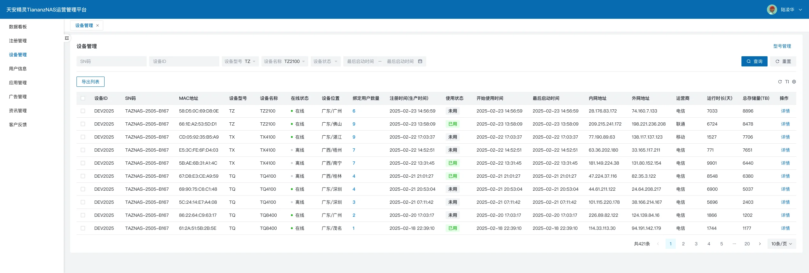
Task: Open 详情 for MAC 58:D5:0C:69:D8:0E
Action: (785, 111)
